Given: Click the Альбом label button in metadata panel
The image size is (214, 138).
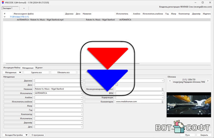Looking at the screenshot, I should tap(18, 97).
